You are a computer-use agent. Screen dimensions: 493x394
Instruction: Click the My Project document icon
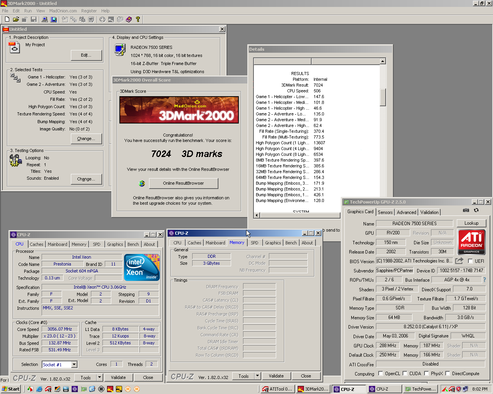pyautogui.click(x=14, y=47)
